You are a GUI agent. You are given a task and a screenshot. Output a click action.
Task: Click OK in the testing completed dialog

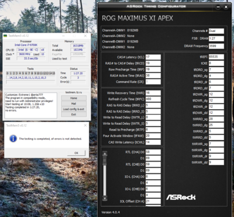(76, 153)
